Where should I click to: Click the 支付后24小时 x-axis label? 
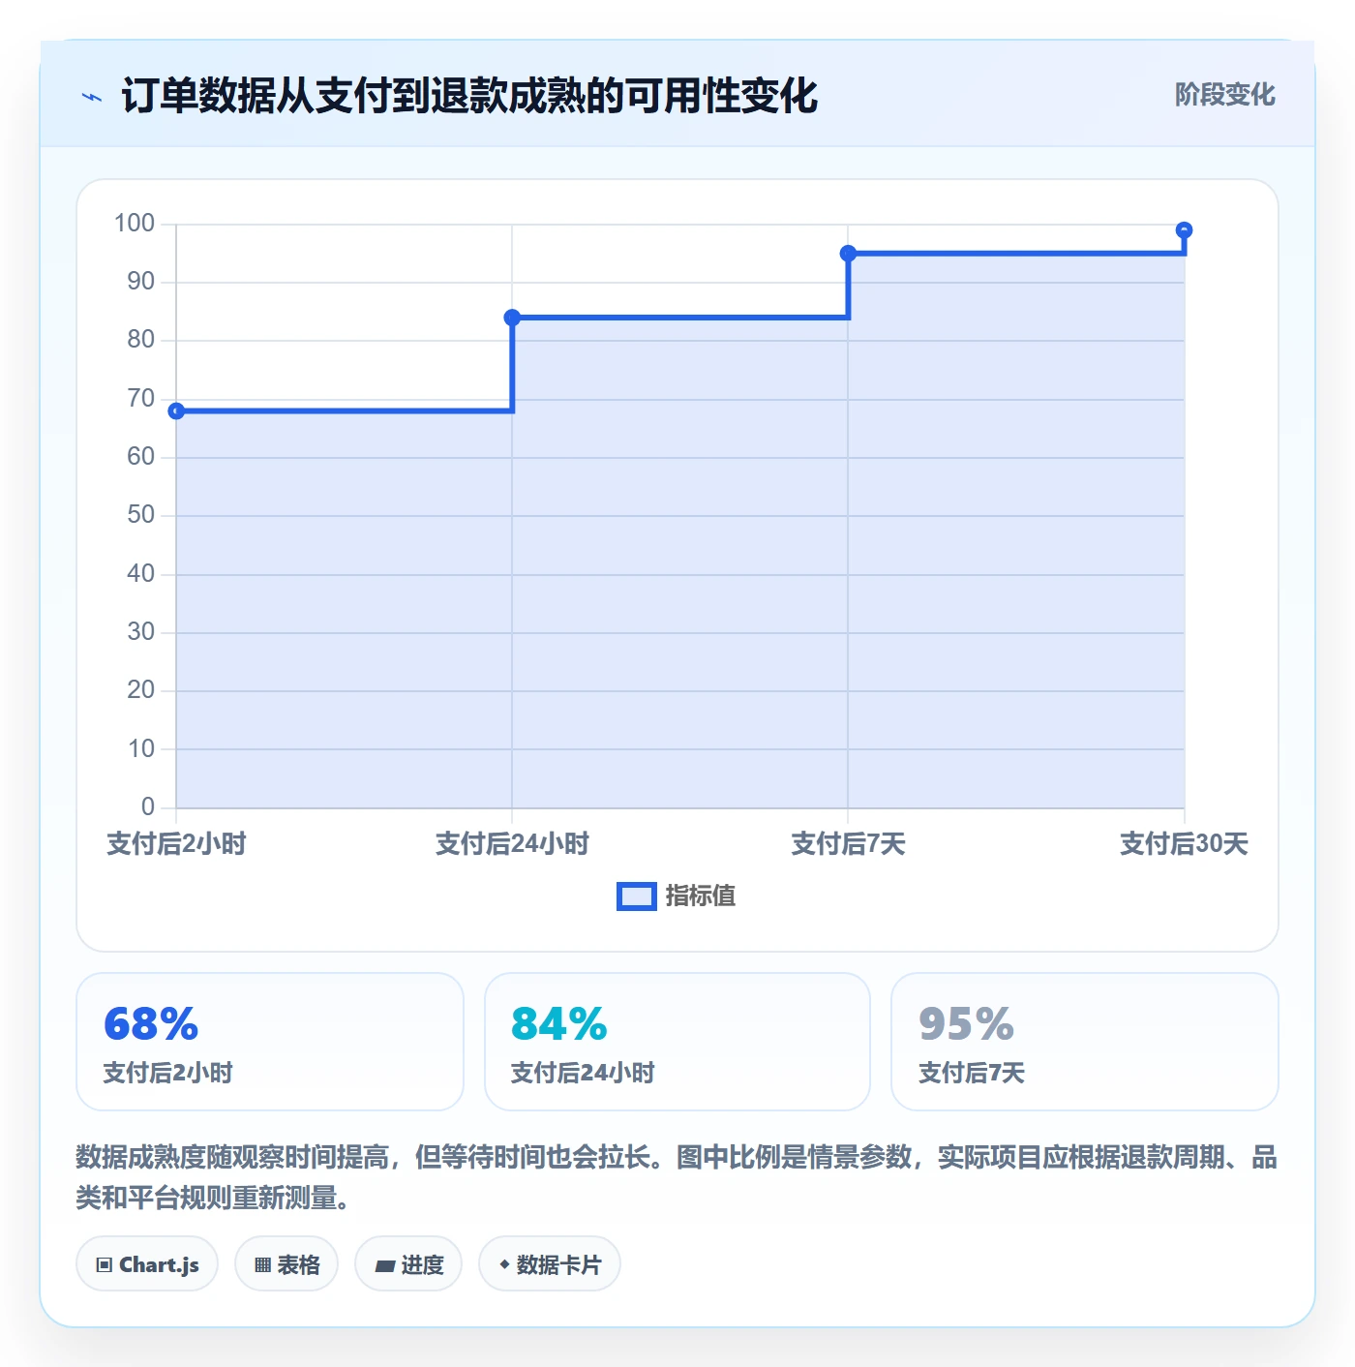point(512,844)
